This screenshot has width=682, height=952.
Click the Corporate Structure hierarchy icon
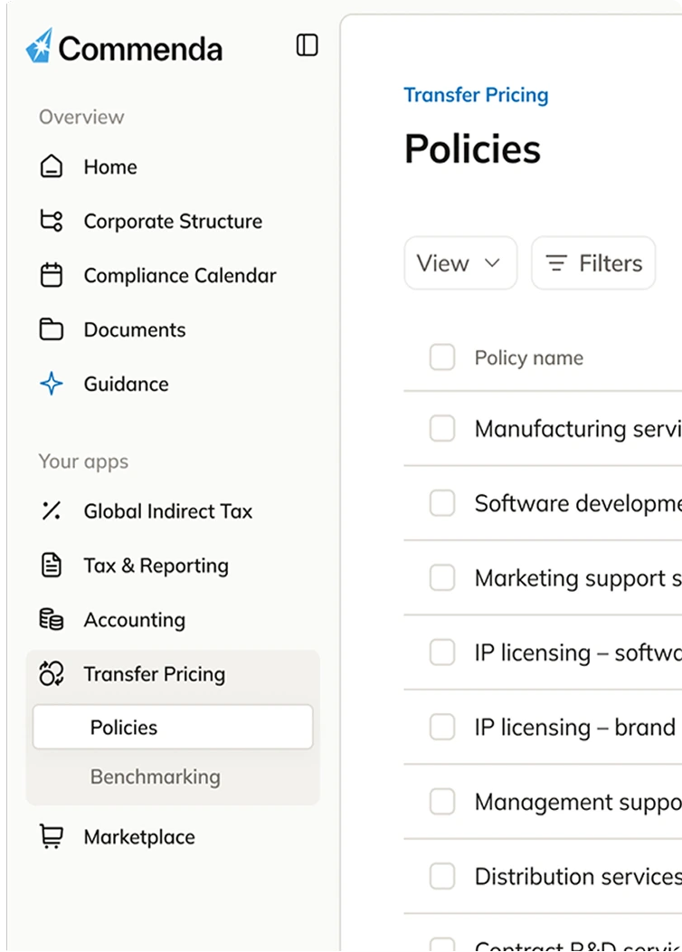[52, 222]
